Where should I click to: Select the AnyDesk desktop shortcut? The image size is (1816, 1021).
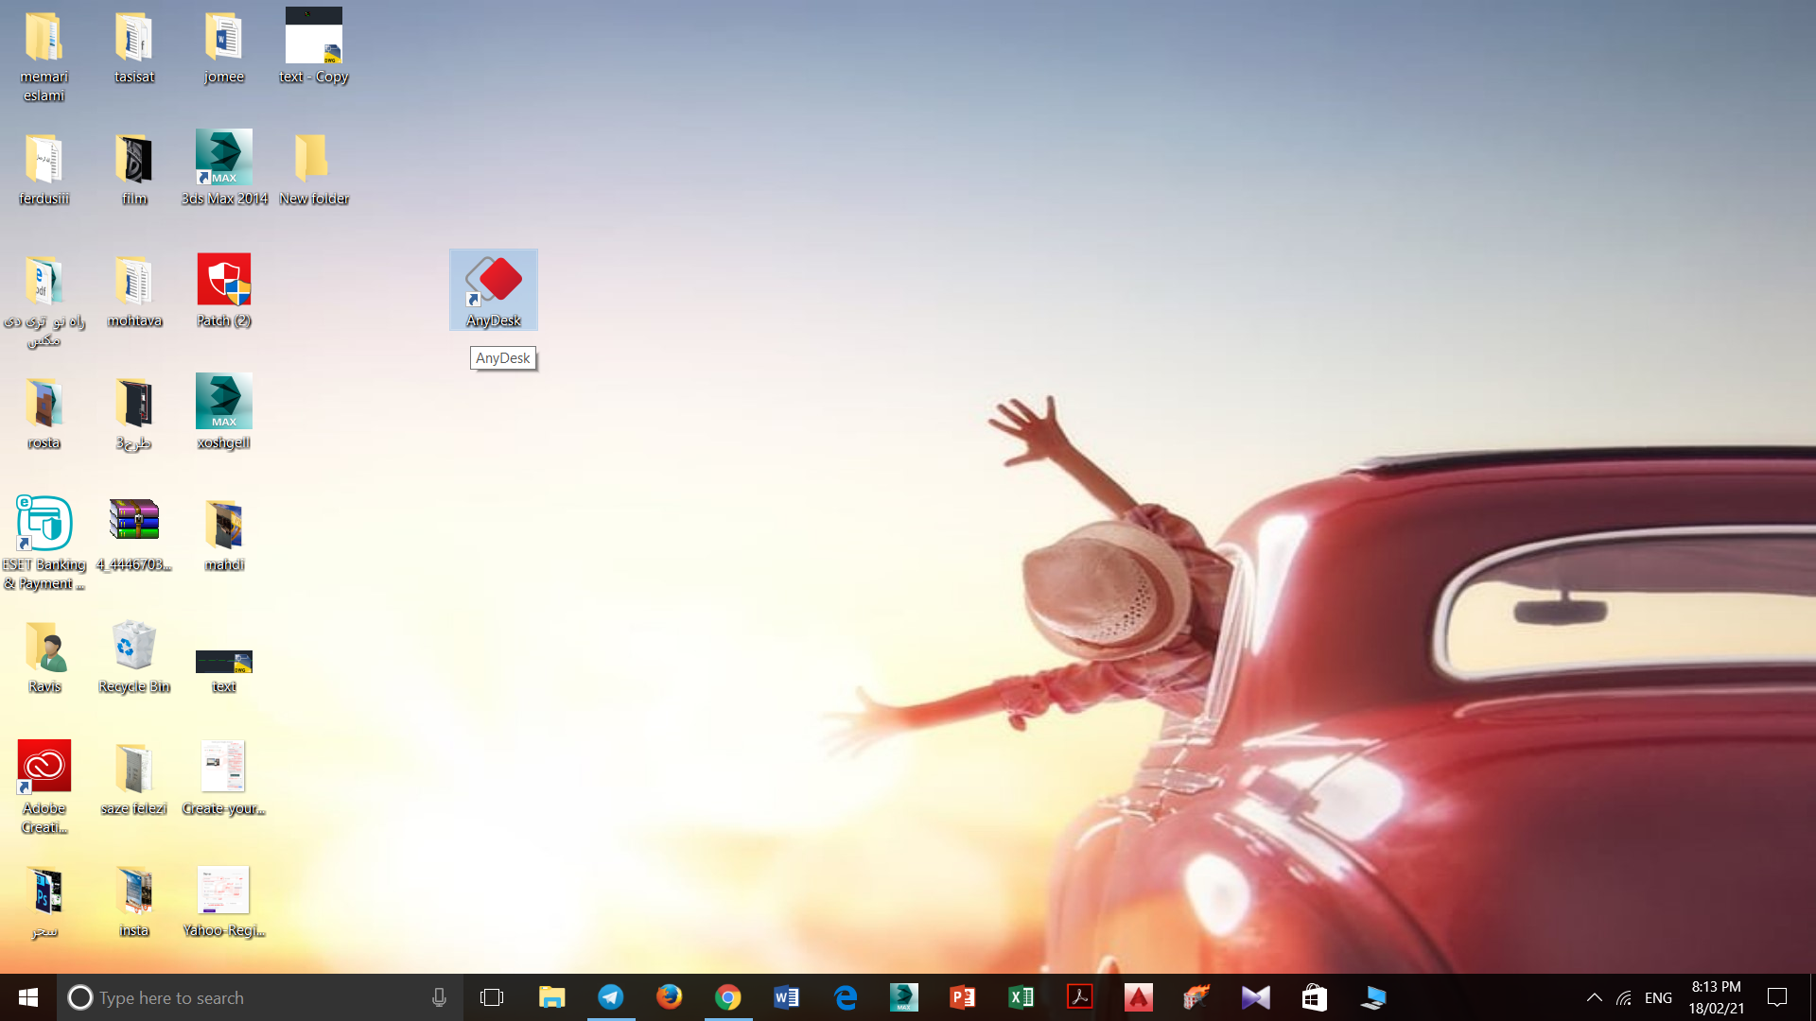(494, 290)
